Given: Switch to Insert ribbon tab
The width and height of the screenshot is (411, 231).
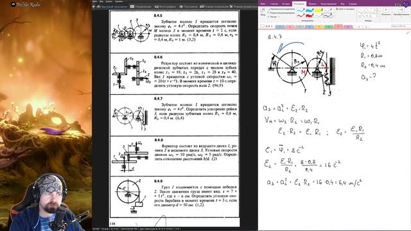Looking at the screenshot, I should [286, 4].
